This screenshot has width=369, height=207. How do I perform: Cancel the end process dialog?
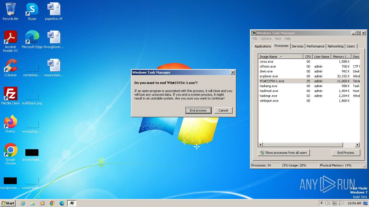coord(223,110)
